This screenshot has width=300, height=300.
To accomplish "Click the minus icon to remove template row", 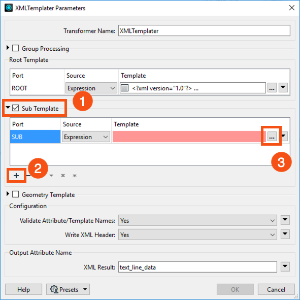I will (28, 176).
